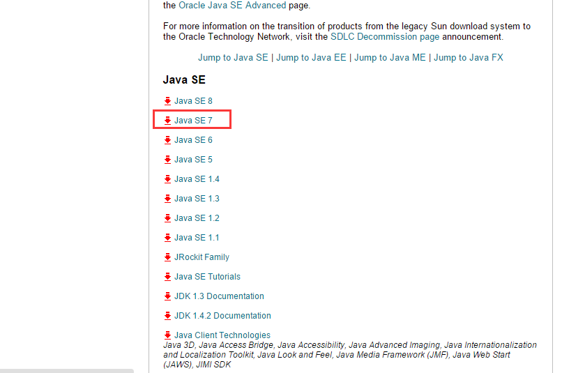Follow the Oracle Java SE Advanced link
This screenshot has width=562, height=373.
(x=232, y=6)
